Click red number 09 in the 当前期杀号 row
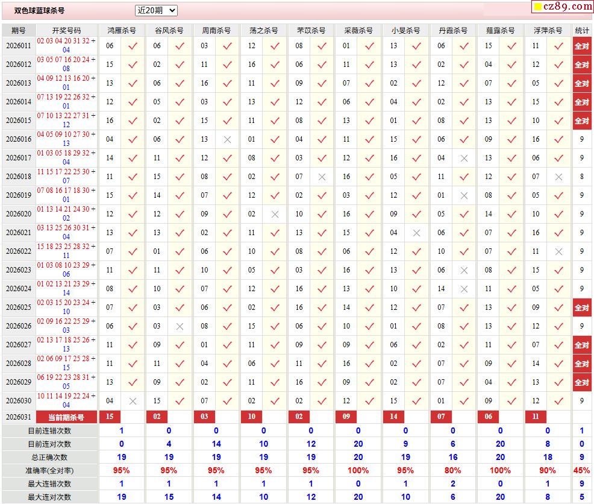 346,417
